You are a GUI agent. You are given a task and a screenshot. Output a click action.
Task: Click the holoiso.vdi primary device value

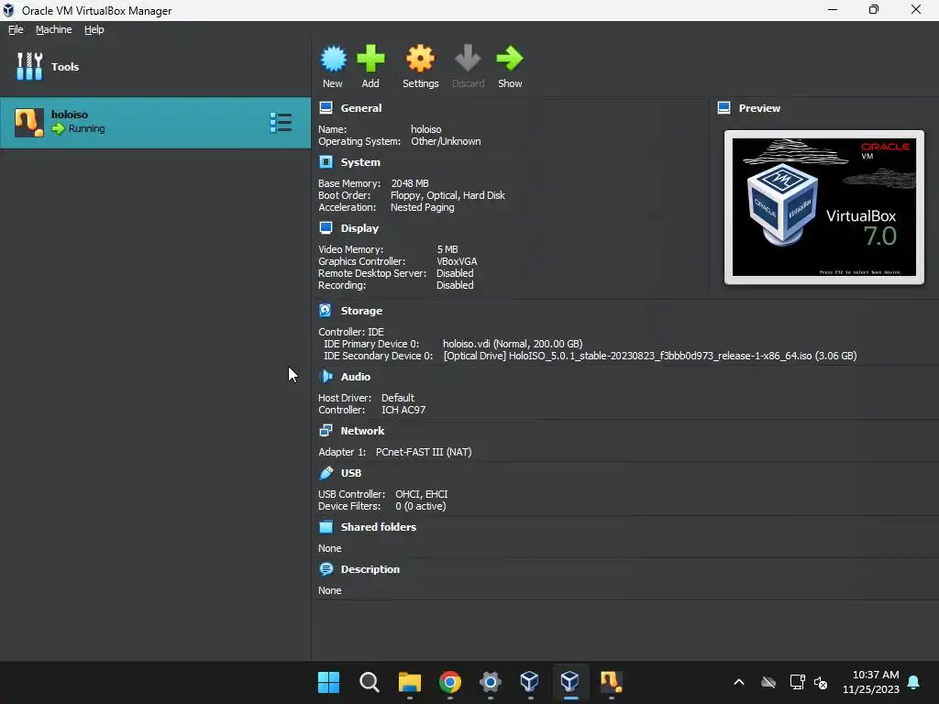click(x=513, y=344)
